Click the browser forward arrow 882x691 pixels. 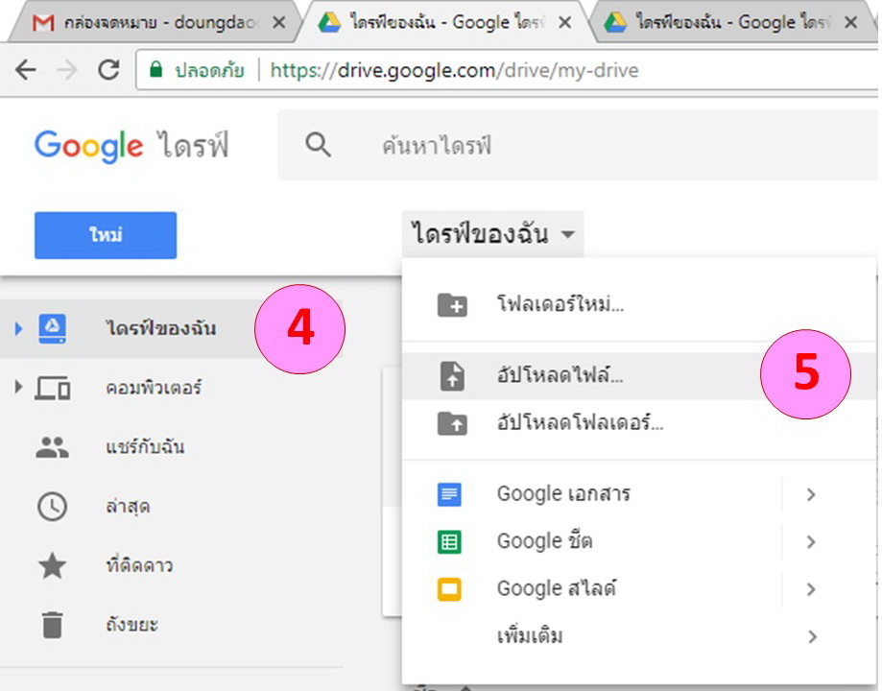coord(67,70)
